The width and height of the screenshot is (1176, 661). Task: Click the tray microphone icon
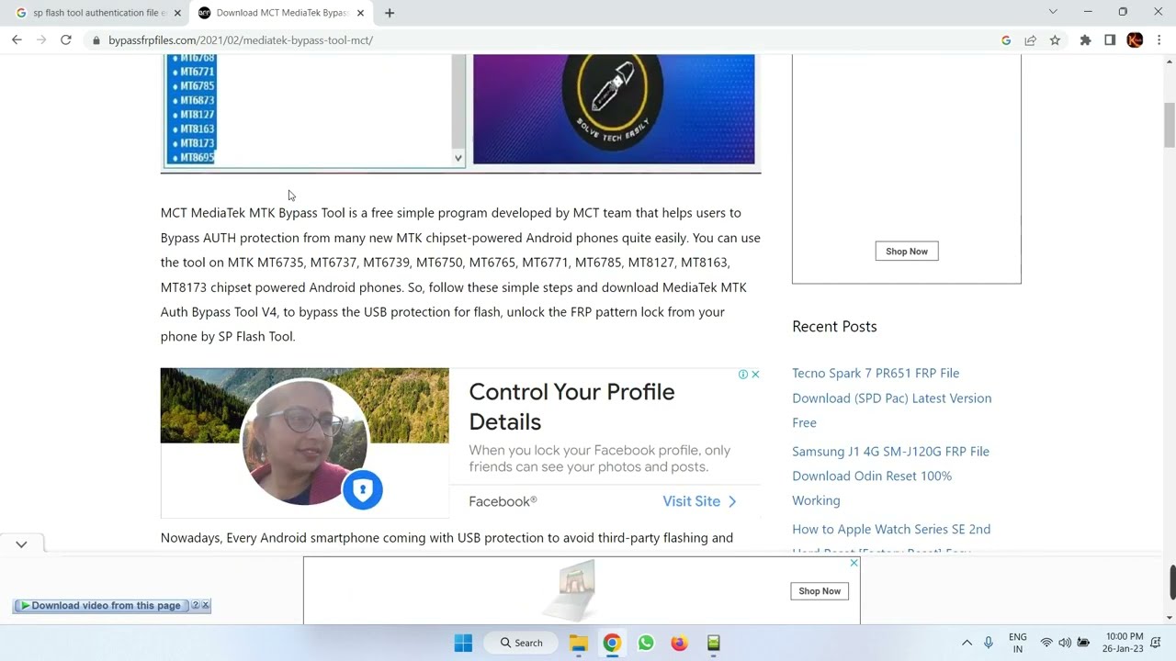(x=989, y=643)
